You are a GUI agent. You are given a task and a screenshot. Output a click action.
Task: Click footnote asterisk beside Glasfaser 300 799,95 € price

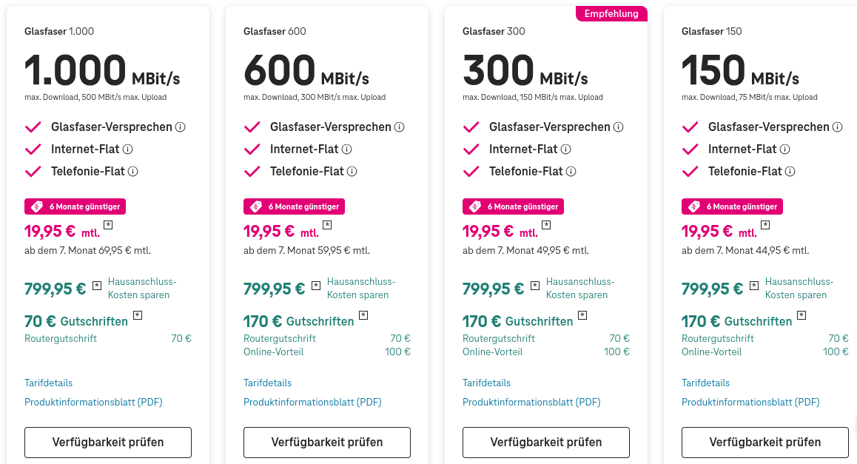point(535,285)
